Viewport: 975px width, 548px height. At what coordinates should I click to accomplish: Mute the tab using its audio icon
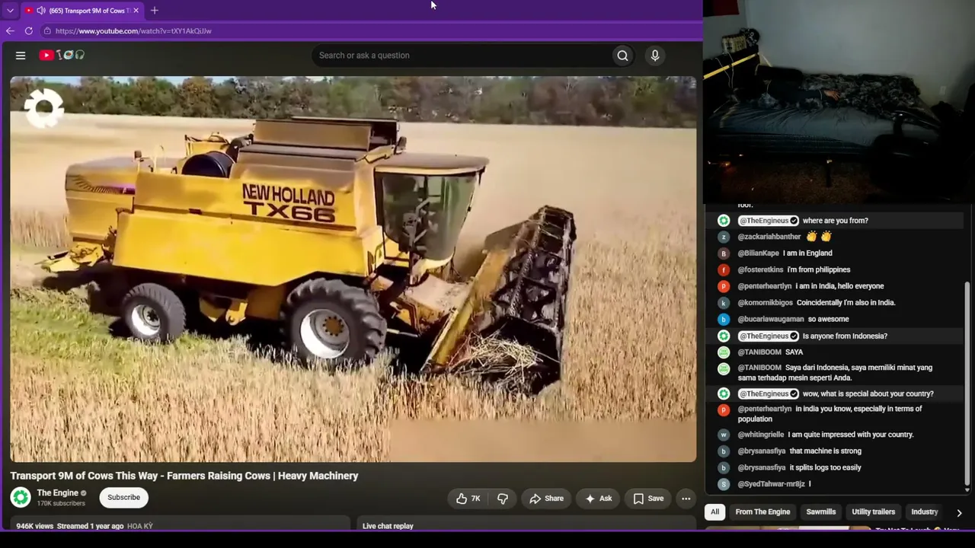click(41, 11)
